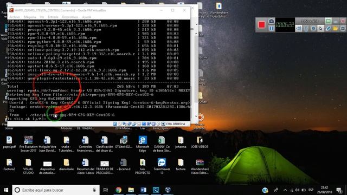The width and height of the screenshot is (347, 195).
Task: Click the VirtualBox hard disk activity status icon
Action: (115, 124)
